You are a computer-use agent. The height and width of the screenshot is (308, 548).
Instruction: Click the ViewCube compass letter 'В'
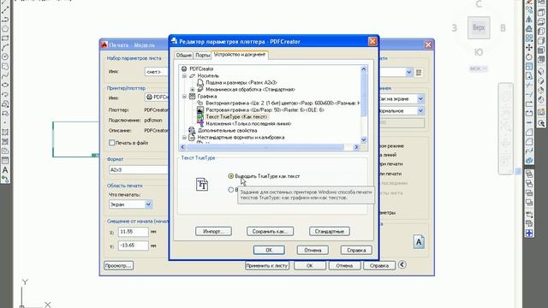tap(503, 28)
